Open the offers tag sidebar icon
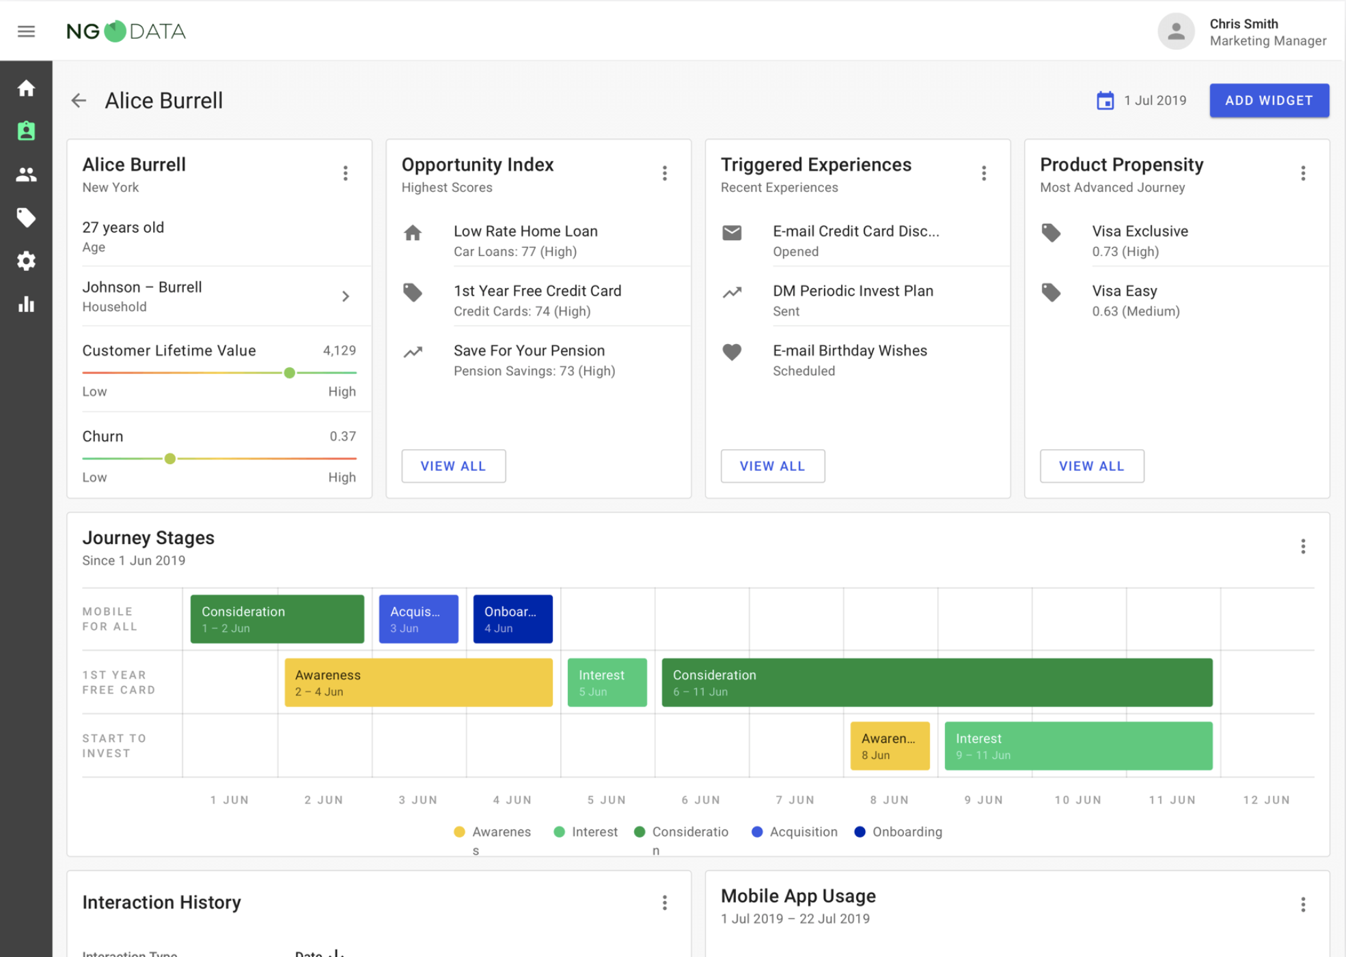1346x957 pixels. click(26, 218)
